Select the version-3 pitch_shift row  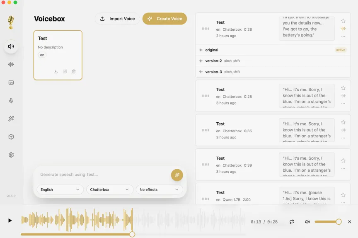273,72
